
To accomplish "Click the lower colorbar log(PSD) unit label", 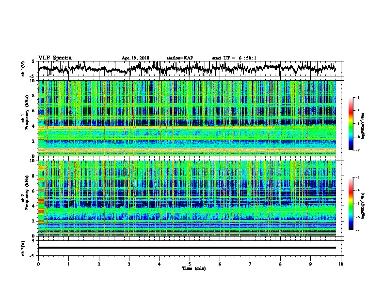I will [363, 206].
